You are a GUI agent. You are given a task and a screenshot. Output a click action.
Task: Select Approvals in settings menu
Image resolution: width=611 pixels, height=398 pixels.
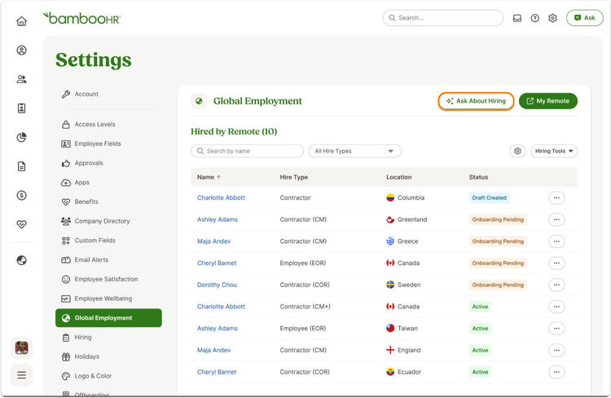pos(89,163)
